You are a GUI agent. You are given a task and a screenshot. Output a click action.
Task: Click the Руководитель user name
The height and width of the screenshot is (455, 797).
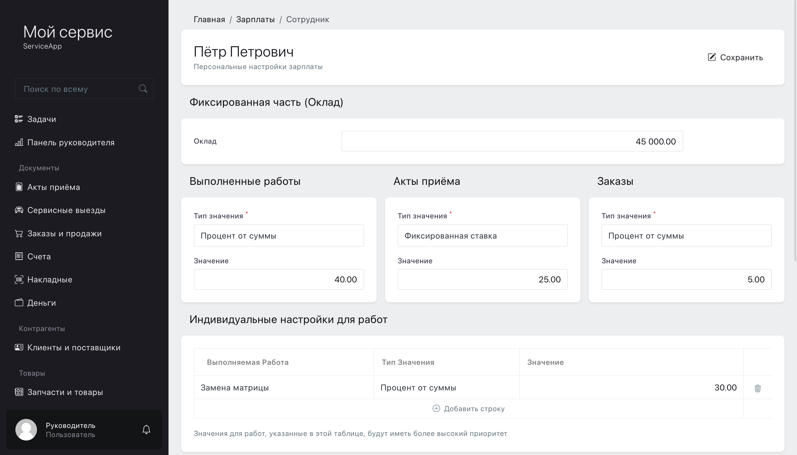(70, 425)
